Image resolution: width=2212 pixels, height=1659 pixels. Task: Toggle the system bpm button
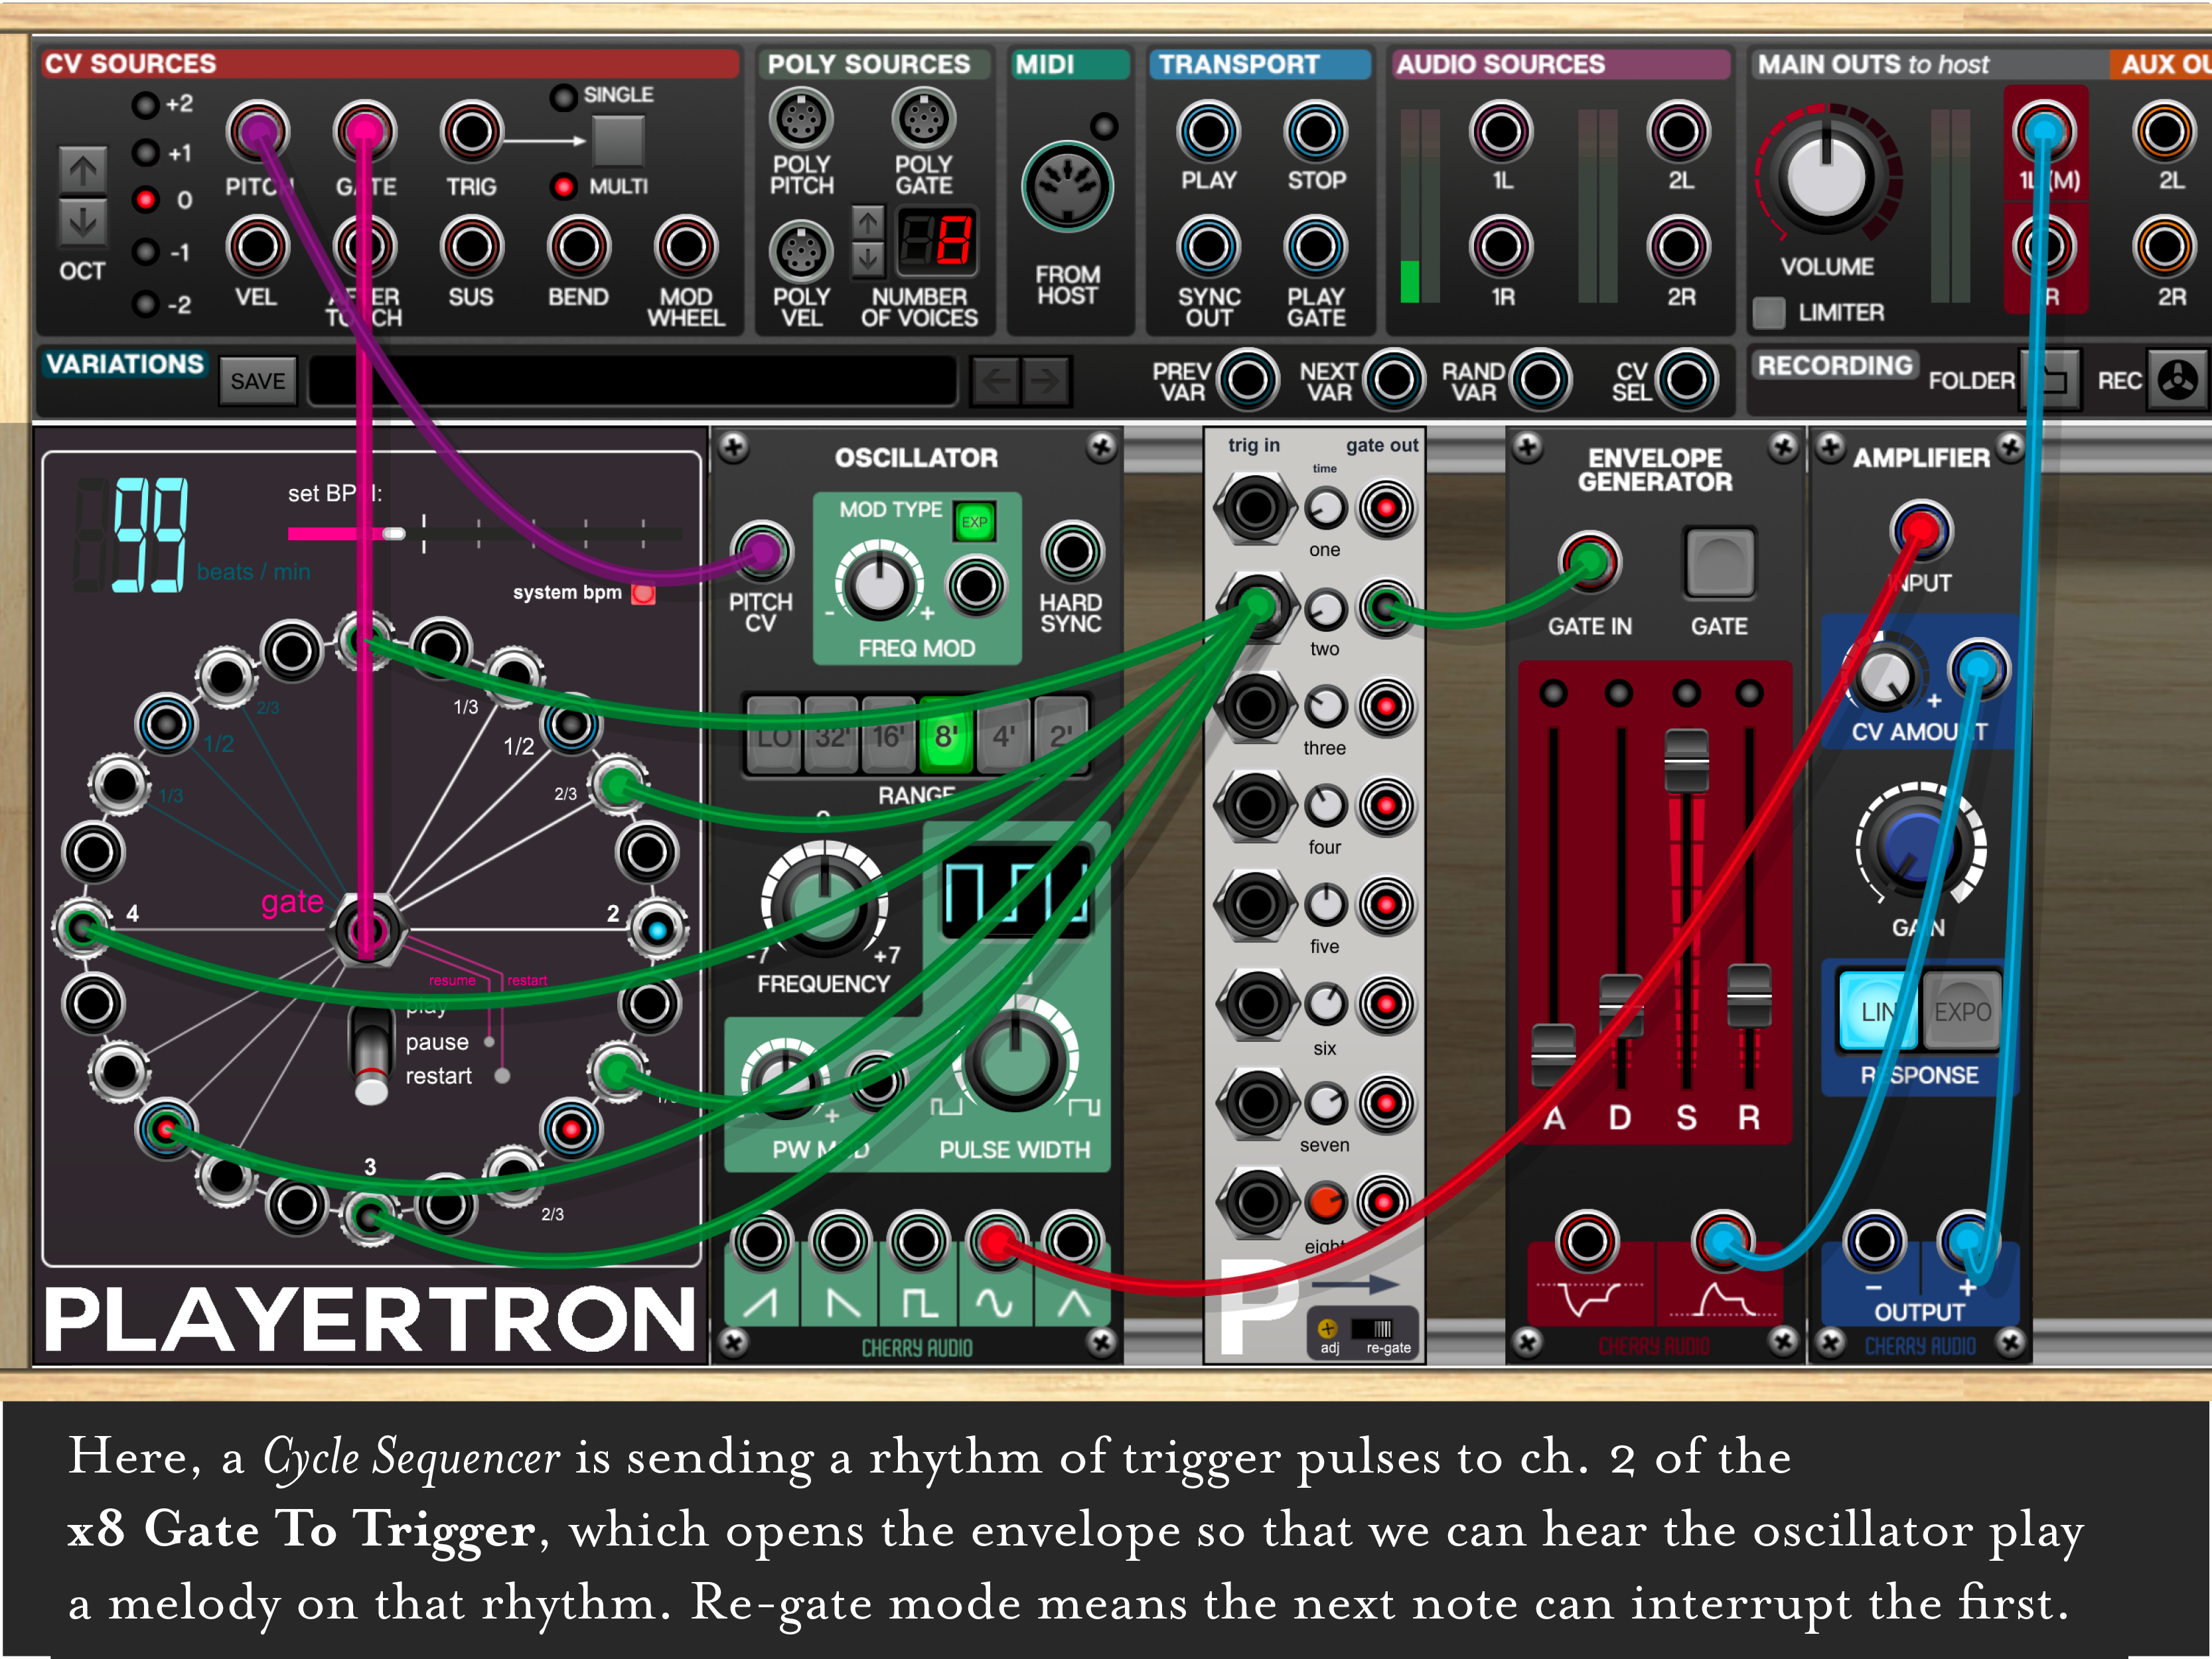643,594
